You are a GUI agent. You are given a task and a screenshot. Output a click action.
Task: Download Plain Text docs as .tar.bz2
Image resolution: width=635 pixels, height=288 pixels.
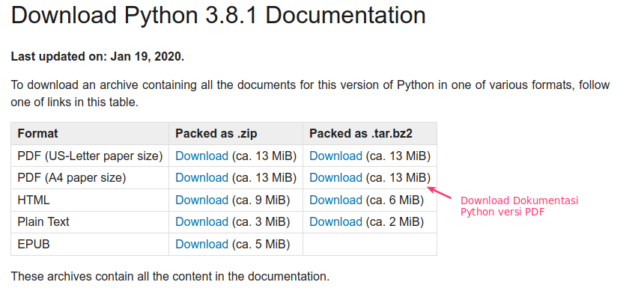pyautogui.click(x=335, y=221)
